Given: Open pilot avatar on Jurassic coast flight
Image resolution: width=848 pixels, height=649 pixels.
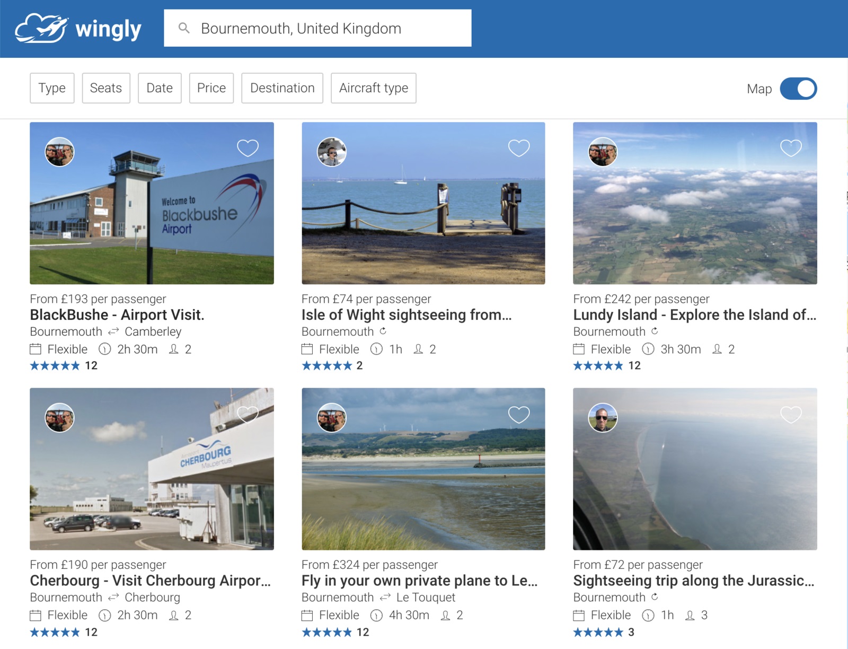Looking at the screenshot, I should (603, 418).
